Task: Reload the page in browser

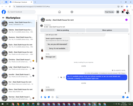Action: click(x=10, y=7)
